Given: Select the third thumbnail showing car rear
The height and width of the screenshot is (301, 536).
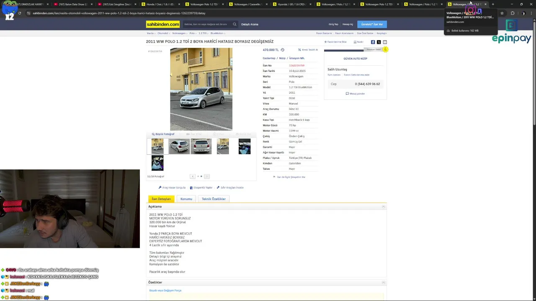Looking at the screenshot, I should [x=201, y=146].
